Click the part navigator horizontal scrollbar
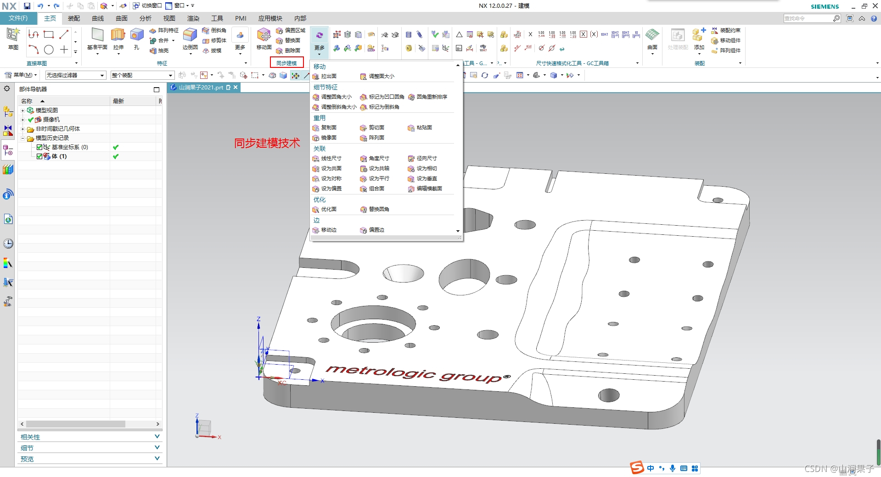Screen dimensions: 881x477 [76, 424]
